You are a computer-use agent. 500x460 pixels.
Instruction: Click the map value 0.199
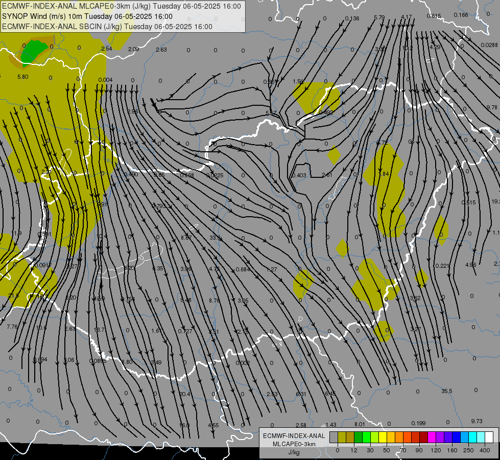[418, 423]
